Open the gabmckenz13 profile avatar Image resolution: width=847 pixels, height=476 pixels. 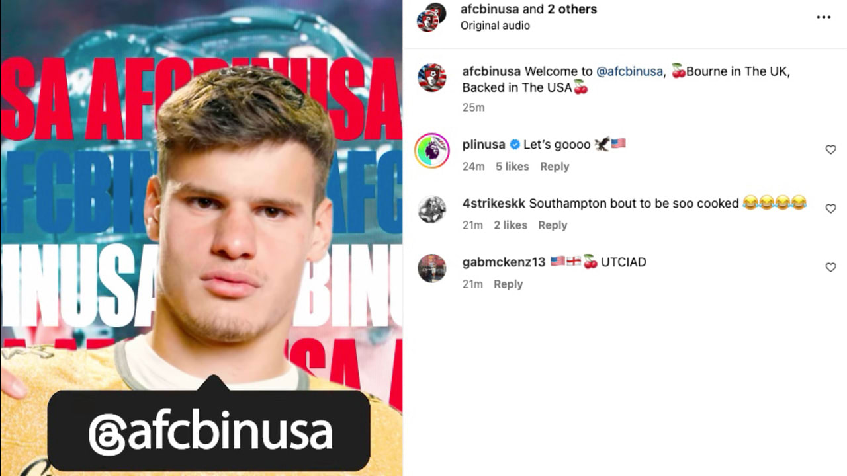432,268
